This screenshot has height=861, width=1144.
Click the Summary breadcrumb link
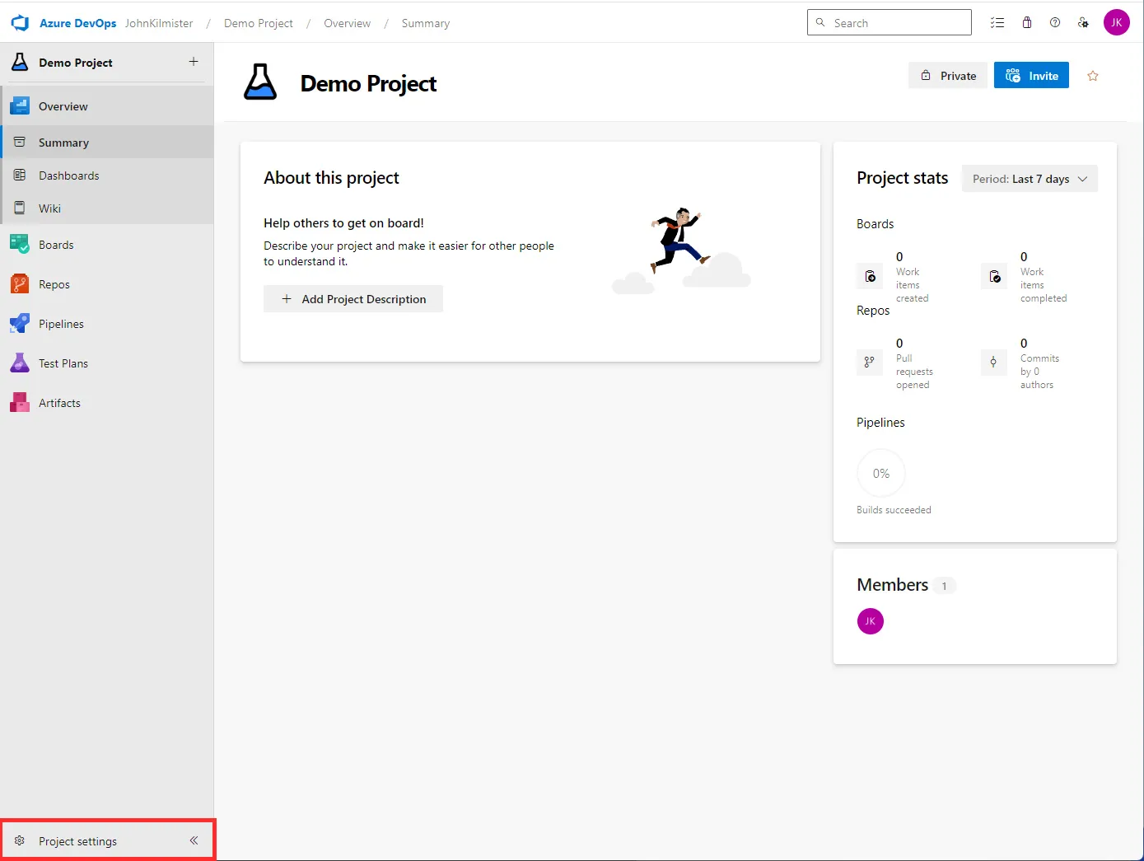coord(426,23)
